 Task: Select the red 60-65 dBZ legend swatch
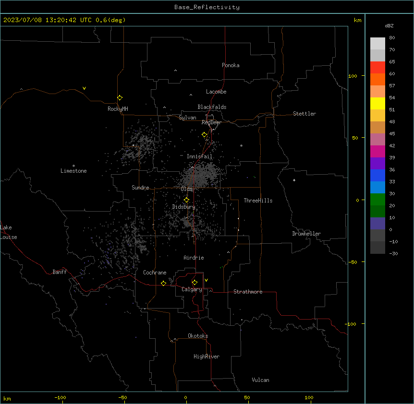pos(377,67)
